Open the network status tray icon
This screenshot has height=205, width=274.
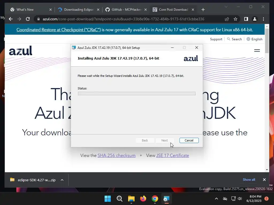[233, 199]
